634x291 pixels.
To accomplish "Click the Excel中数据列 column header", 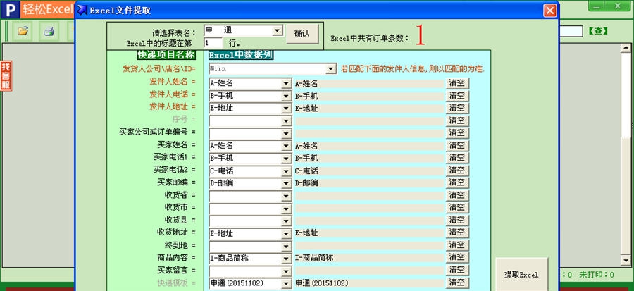I will point(241,55).
